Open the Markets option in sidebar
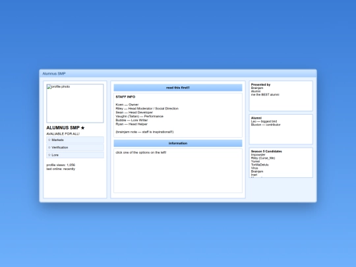Screen dimensions: 356x267 [x=75, y=140]
